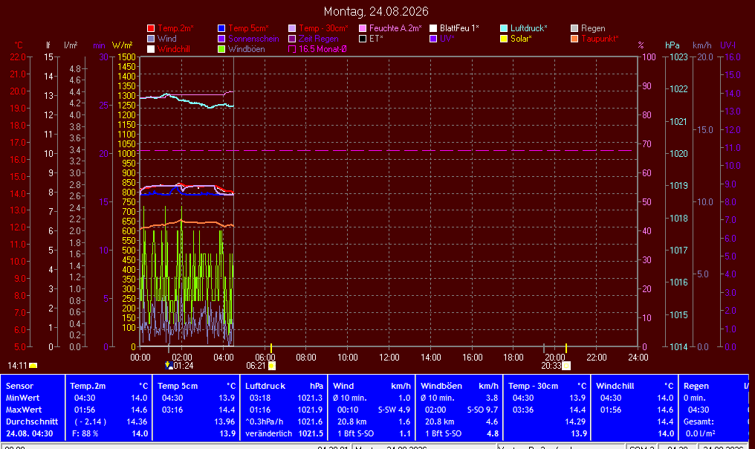Click the Temp - 30cm column header in table
This screenshot has height=449, width=755.
[533, 386]
